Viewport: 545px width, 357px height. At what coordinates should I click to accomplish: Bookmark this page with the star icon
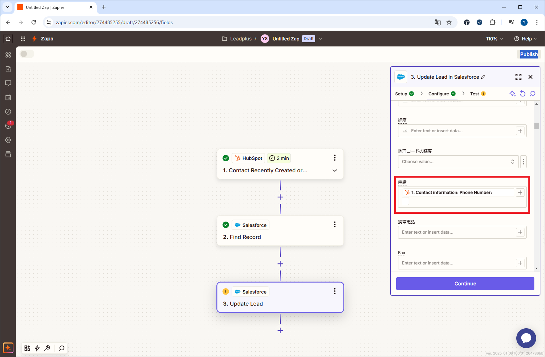click(x=449, y=22)
